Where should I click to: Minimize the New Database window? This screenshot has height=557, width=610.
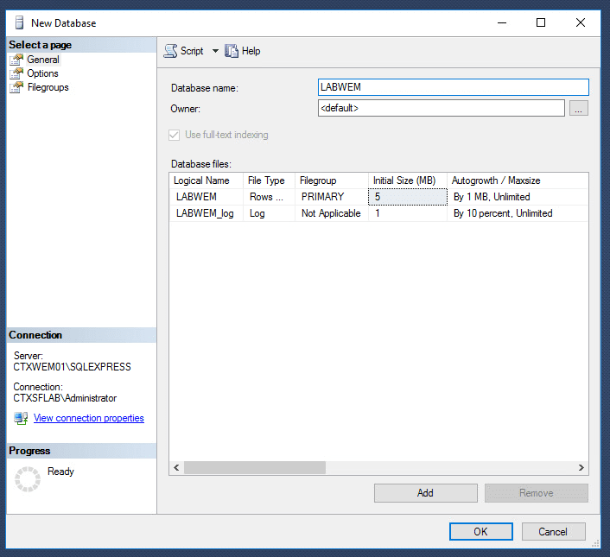click(x=502, y=22)
